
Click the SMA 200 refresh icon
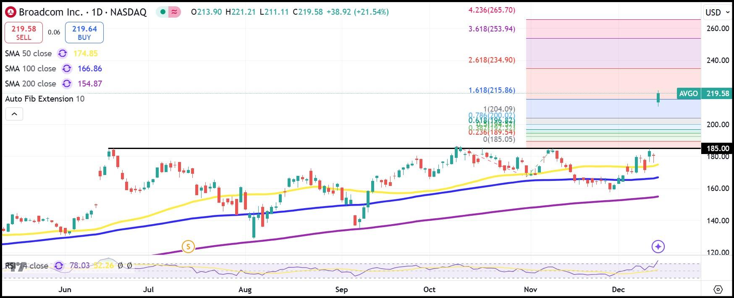coord(67,84)
